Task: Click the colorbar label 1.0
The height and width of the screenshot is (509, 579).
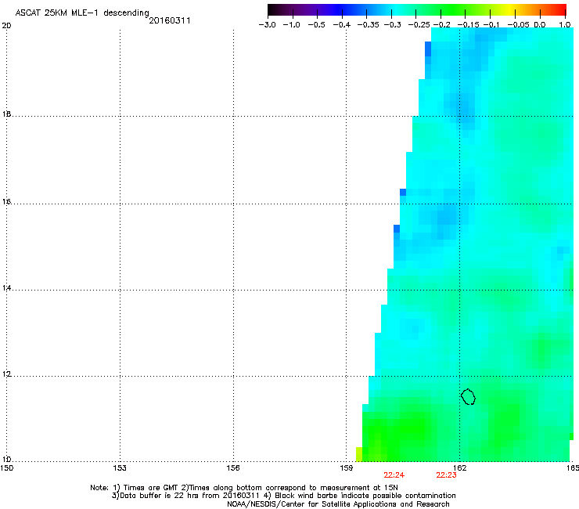Action: [565, 25]
